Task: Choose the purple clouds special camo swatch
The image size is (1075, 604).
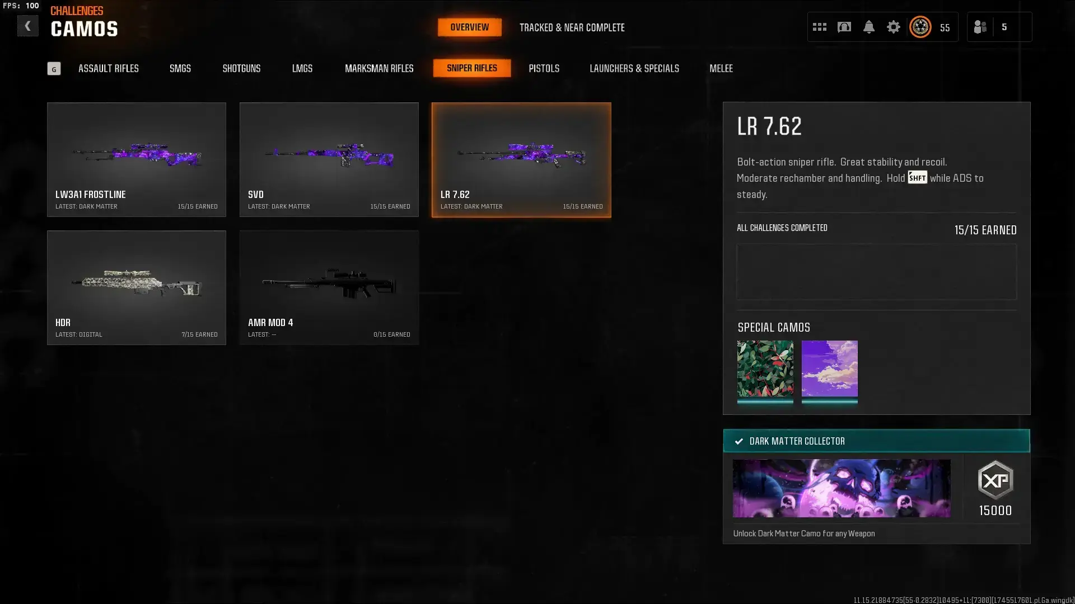Action: (x=829, y=369)
